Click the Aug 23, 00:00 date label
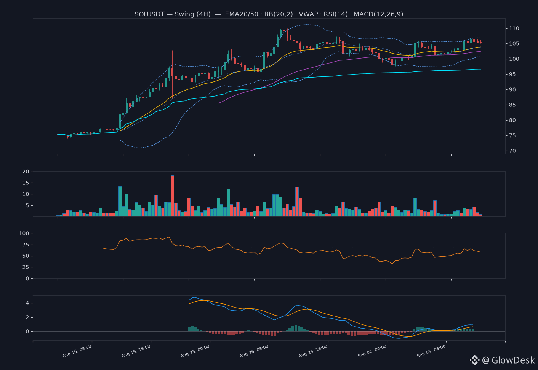 pos(195,351)
